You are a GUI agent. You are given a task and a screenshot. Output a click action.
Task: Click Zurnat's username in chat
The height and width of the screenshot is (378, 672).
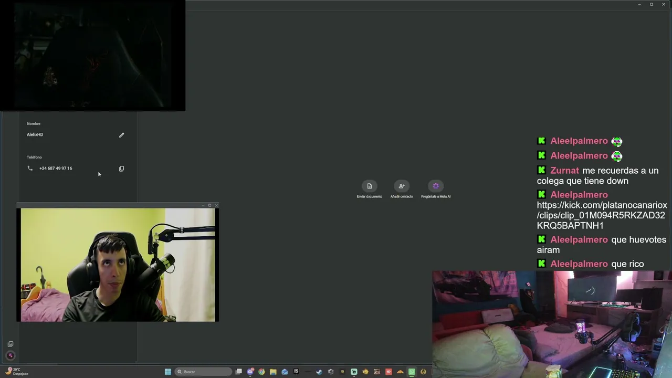pyautogui.click(x=564, y=171)
